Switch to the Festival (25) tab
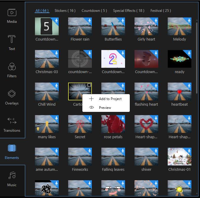Viewport: 200px width, 198px height. pos(161,11)
